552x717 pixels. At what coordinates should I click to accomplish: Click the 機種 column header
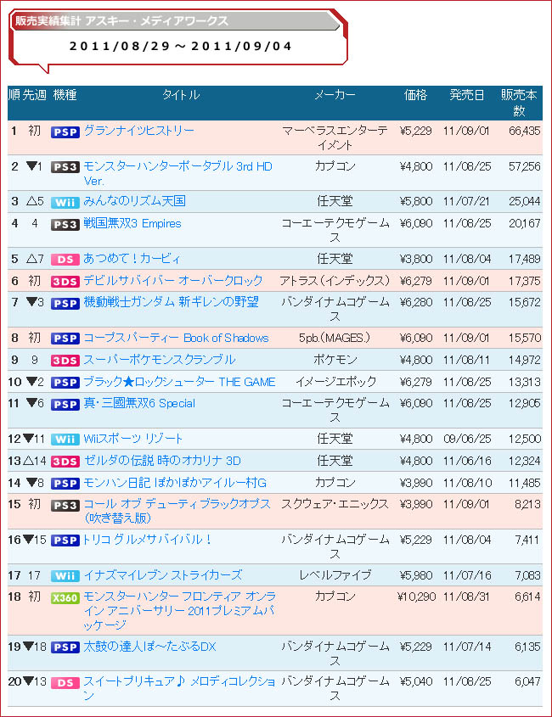coord(65,95)
